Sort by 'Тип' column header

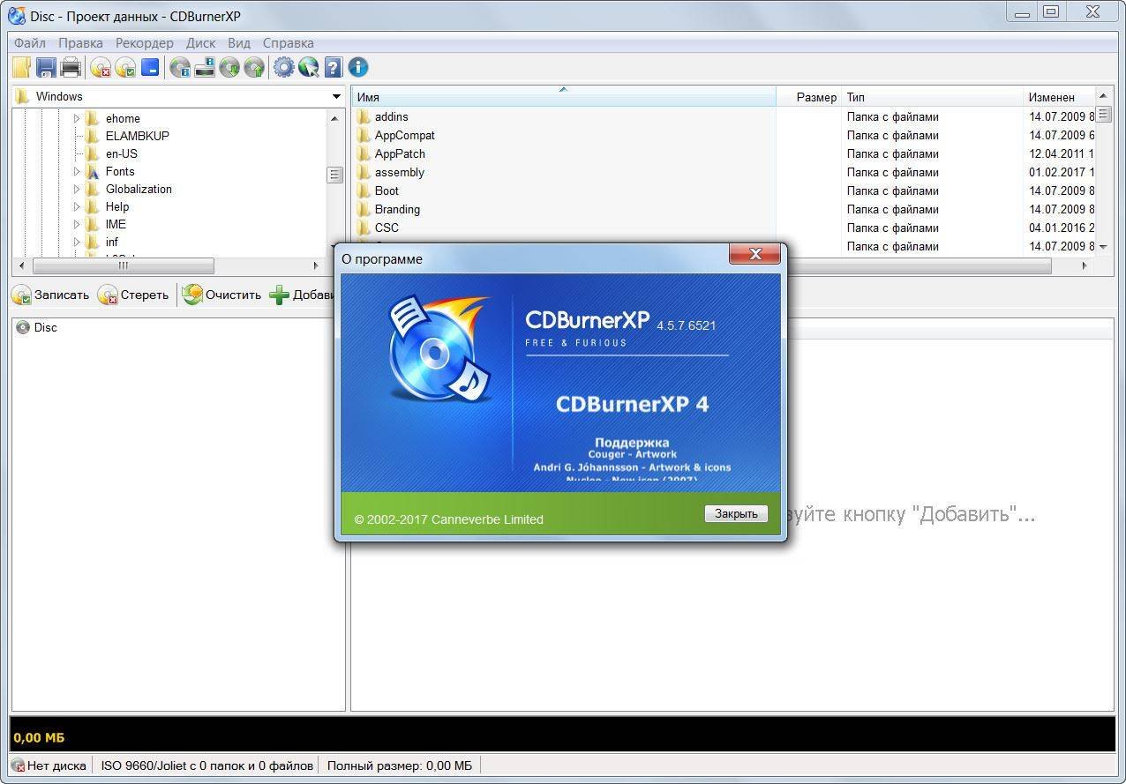(x=933, y=97)
